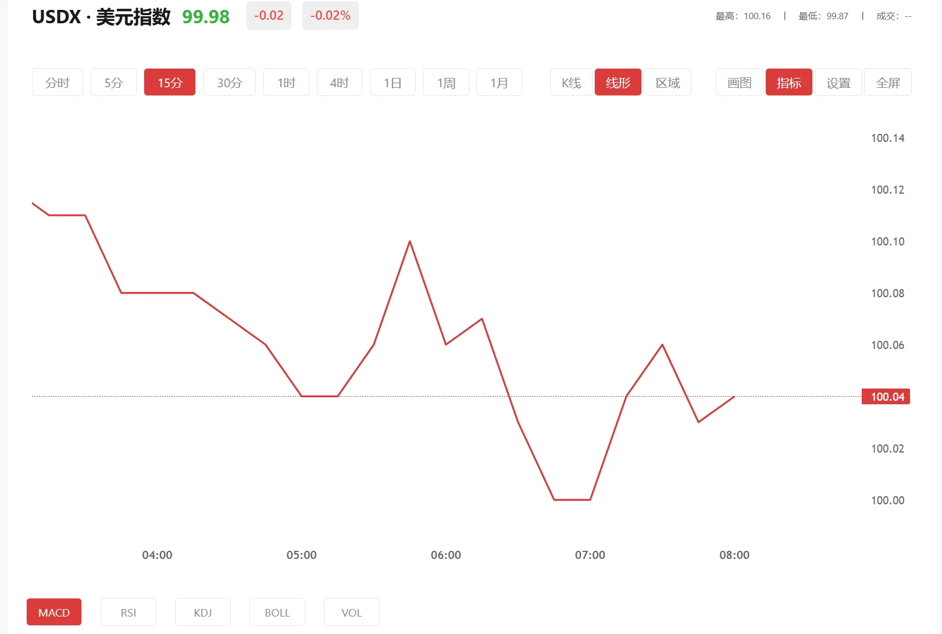Switch to the 30分 timeframe
This screenshot has height=634, width=942.
[229, 82]
